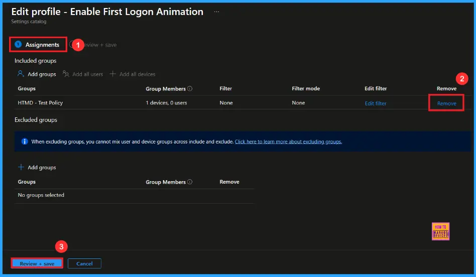Click the Add all devices text label
This screenshot has height=277, width=476.
(x=137, y=74)
